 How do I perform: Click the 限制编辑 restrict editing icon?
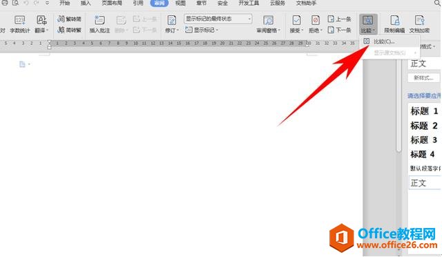pyautogui.click(x=394, y=20)
